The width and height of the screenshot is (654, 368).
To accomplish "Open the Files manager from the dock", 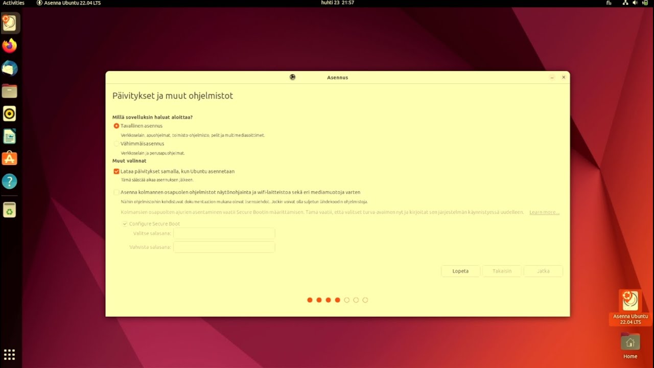I will click(x=10, y=91).
